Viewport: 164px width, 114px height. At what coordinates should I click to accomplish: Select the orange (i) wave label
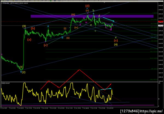(x=65, y=29)
